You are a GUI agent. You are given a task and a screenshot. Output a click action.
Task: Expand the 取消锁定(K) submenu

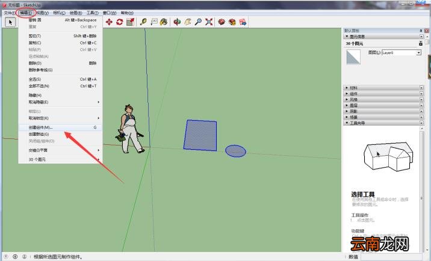(60, 118)
